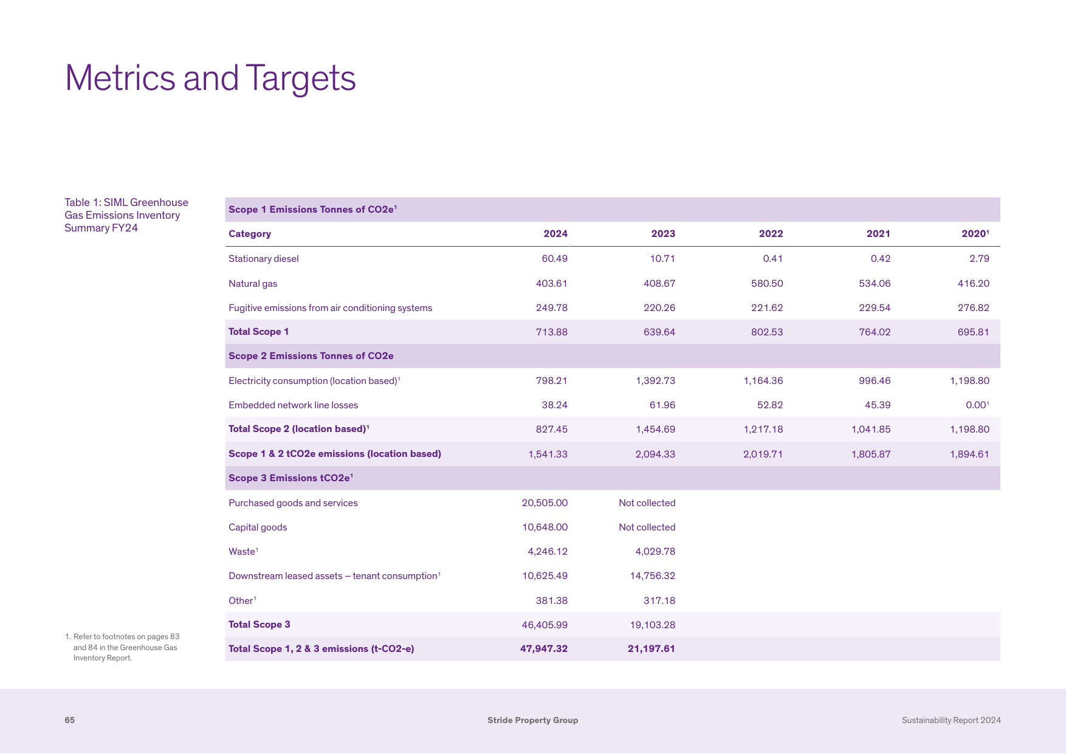1066x754 pixels.
Task: Click the "Stride Property Group" footer text
Action: click(x=533, y=721)
